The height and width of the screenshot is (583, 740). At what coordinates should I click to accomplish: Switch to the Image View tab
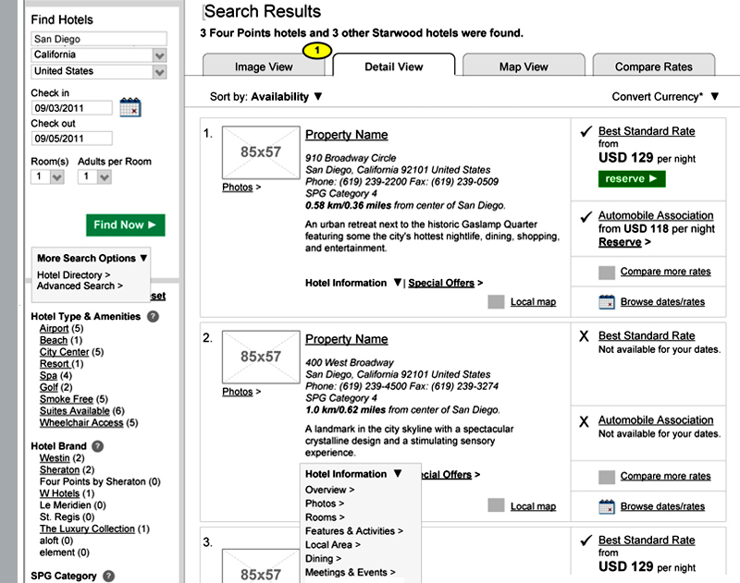click(x=264, y=67)
